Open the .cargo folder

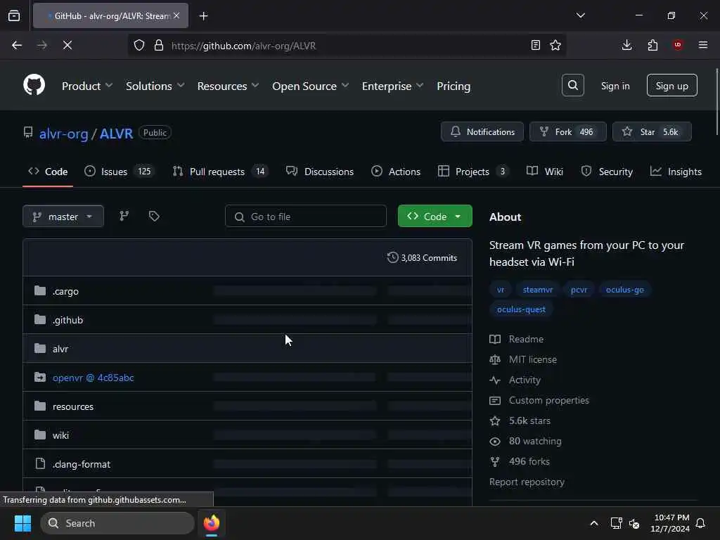(x=65, y=291)
